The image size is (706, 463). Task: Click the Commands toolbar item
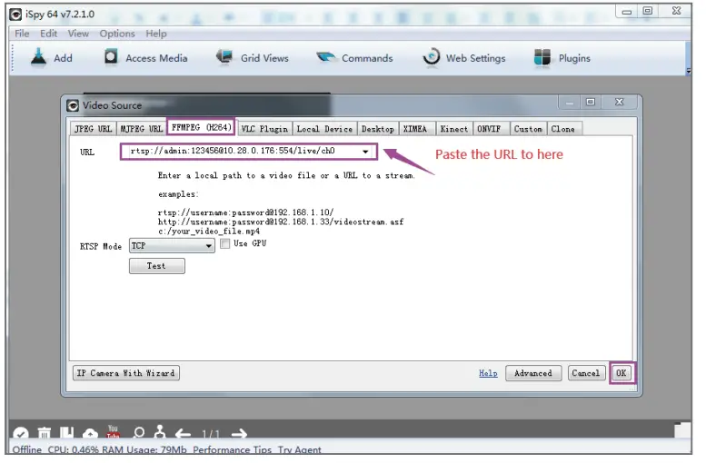[x=354, y=57]
